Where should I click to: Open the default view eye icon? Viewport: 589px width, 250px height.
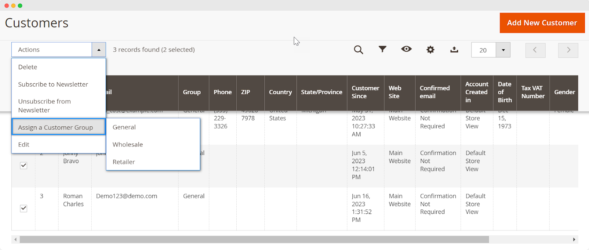pyautogui.click(x=406, y=49)
